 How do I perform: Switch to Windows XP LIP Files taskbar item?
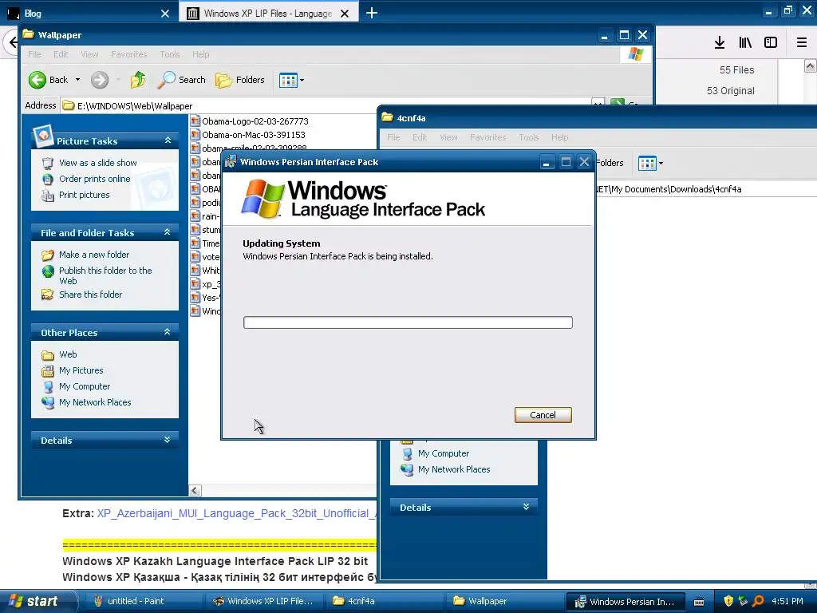click(263, 601)
